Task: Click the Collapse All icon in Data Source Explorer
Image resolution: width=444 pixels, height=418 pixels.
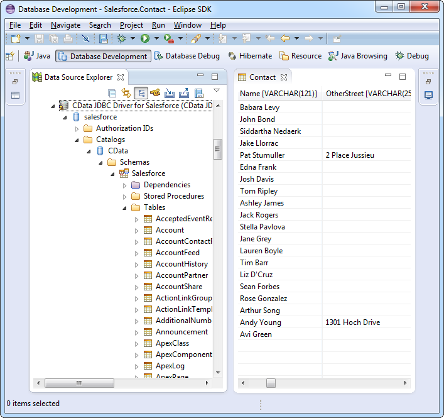Action: [x=112, y=93]
